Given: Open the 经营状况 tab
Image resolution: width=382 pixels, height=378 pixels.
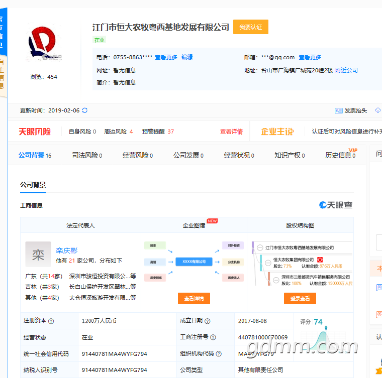Looking at the screenshot, I should click(239, 155).
